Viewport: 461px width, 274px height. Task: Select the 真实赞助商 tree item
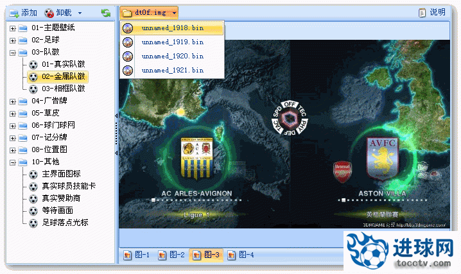tap(61, 198)
